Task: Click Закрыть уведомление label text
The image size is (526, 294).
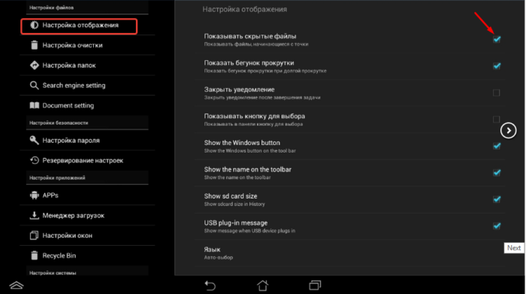Action: click(x=239, y=89)
